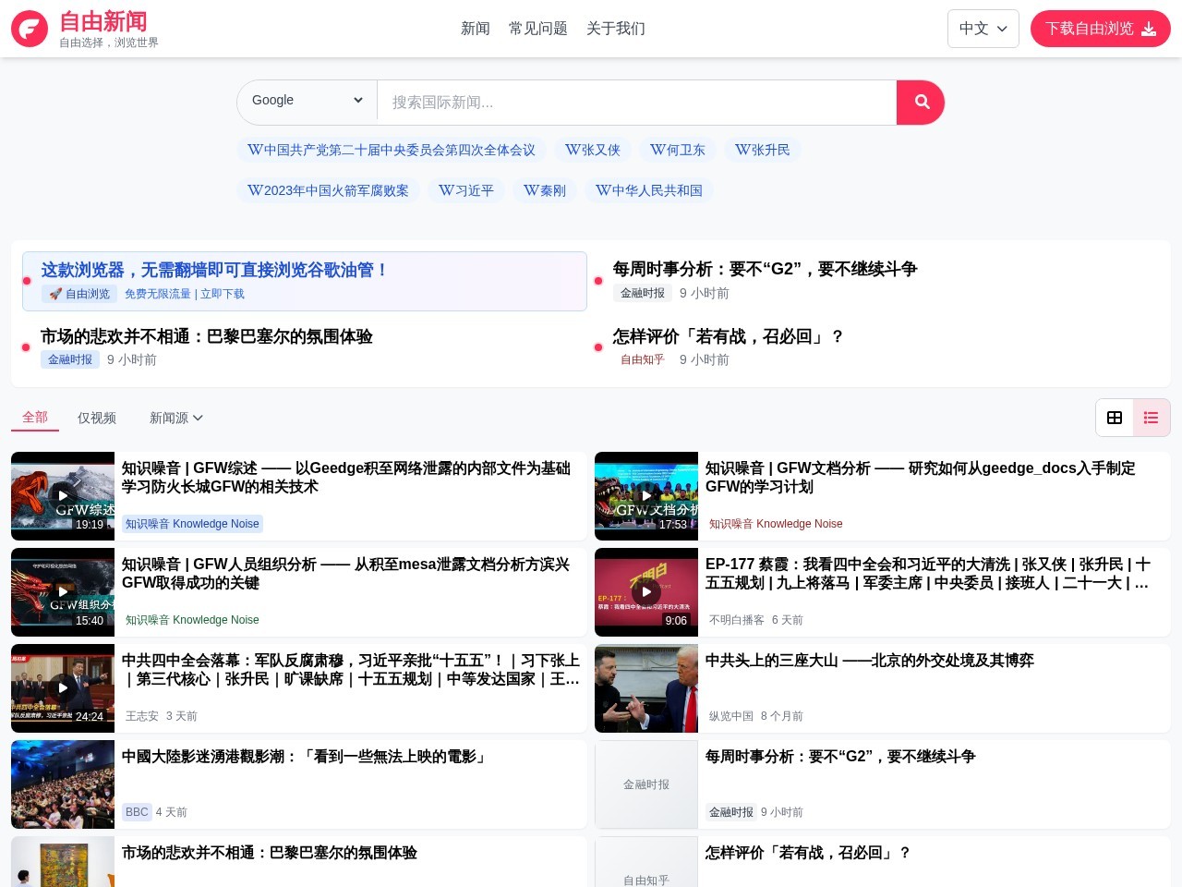The width and height of the screenshot is (1182, 887).
Task: Open the 中國大陸影迷湧港觀影潮 thumbnail
Action: pos(63,784)
